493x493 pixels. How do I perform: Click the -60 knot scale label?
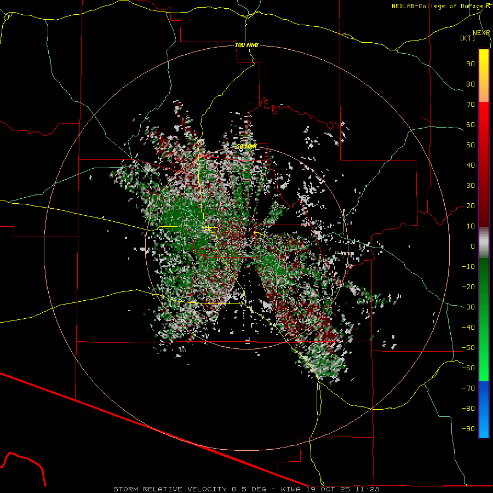(468, 368)
